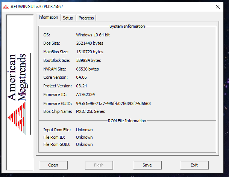229x177 pixels.
Task: Click the American Megatrends logo banner
Action: click(20, 93)
